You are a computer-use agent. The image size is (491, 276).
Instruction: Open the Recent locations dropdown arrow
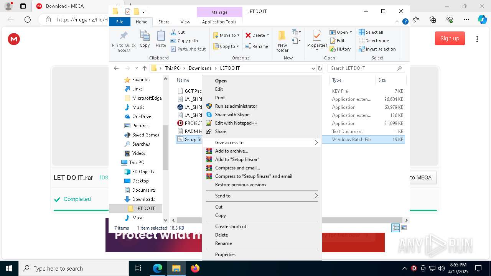click(137, 68)
